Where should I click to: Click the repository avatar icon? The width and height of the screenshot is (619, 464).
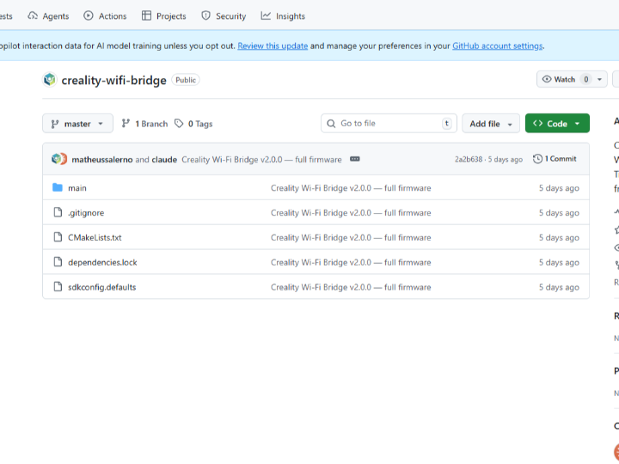click(50, 80)
